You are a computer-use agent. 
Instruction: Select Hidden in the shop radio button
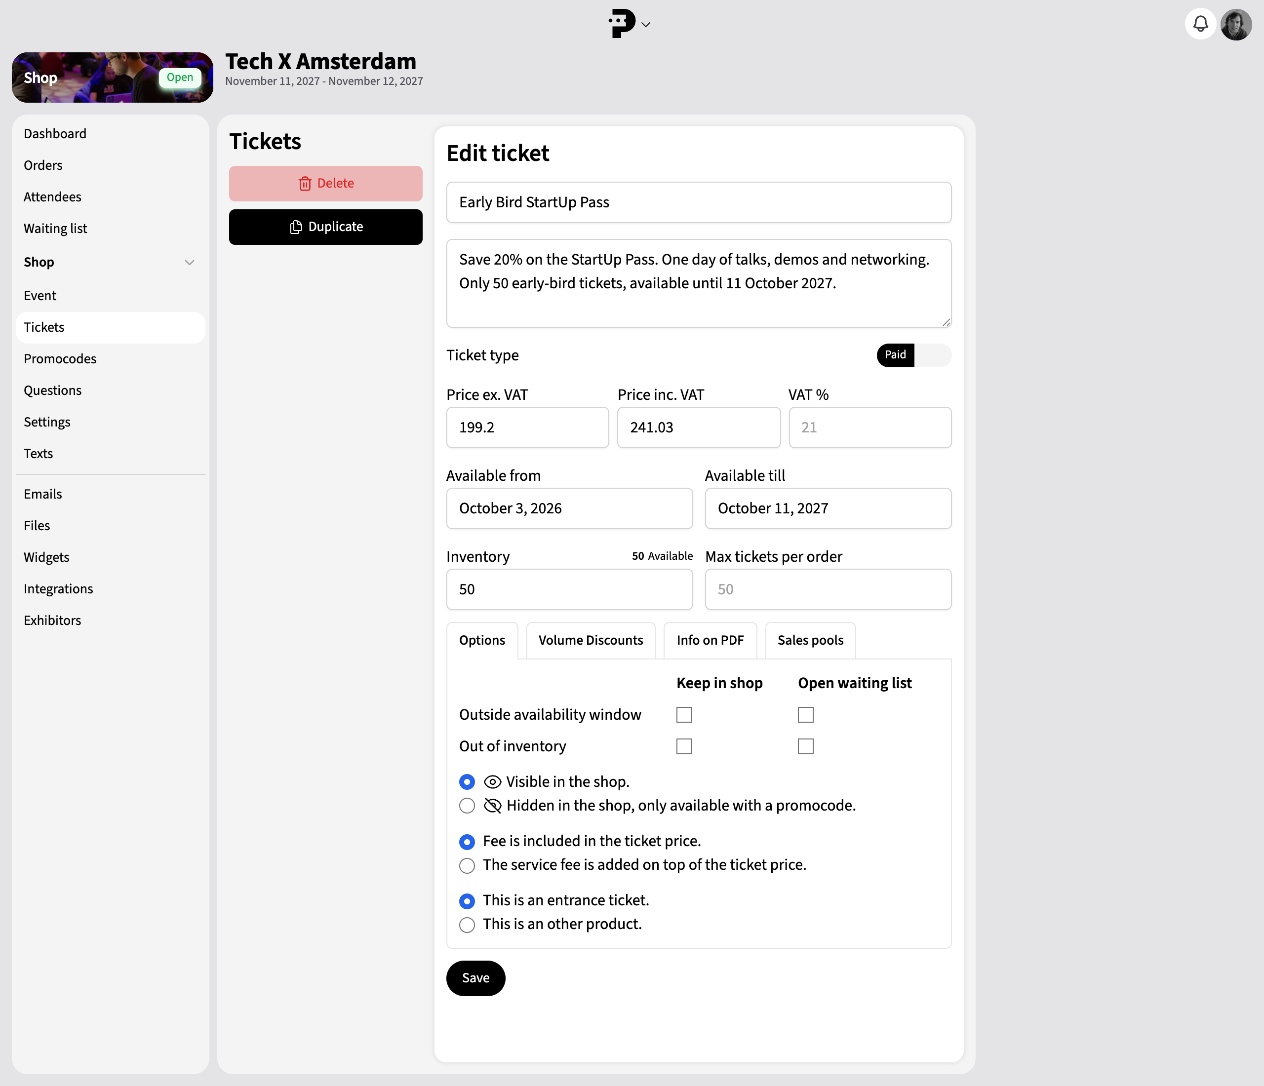click(x=467, y=806)
